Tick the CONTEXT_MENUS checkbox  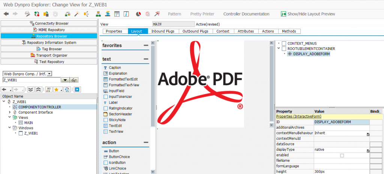click(x=284, y=43)
